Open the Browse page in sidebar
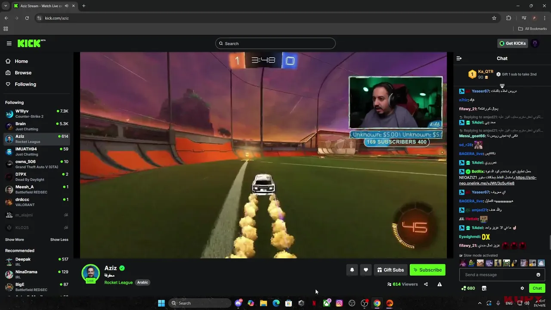This screenshot has height=310, width=551. [x=22, y=73]
